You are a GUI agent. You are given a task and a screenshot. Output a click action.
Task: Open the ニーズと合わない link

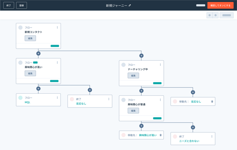(189, 141)
